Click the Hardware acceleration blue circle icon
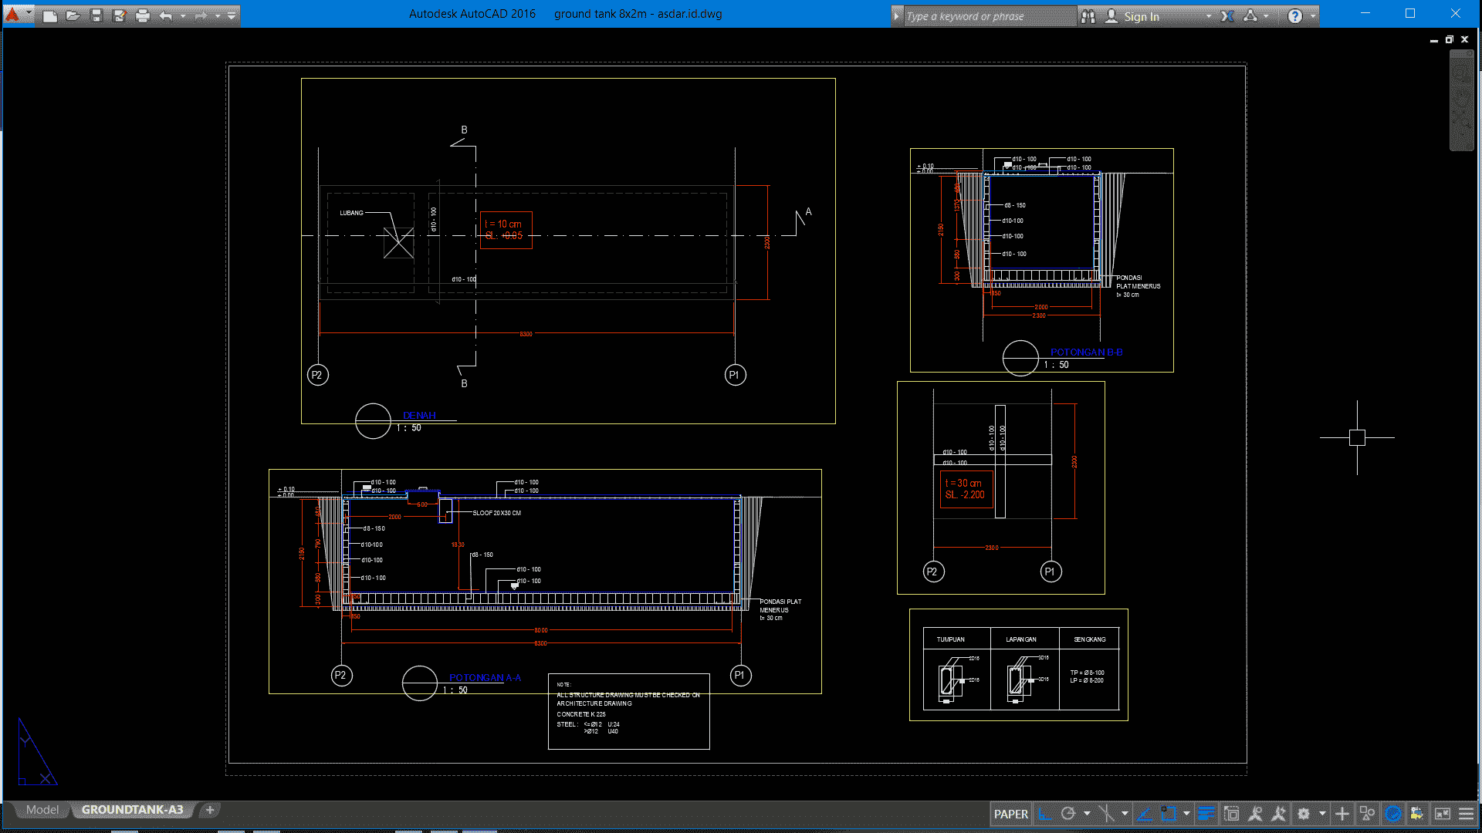This screenshot has width=1482, height=833. [1393, 814]
